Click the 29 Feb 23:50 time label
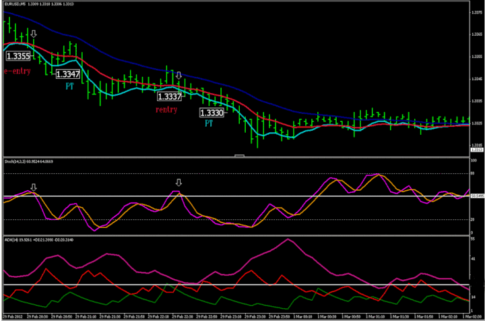This screenshot has width=485, height=321. [x=279, y=317]
